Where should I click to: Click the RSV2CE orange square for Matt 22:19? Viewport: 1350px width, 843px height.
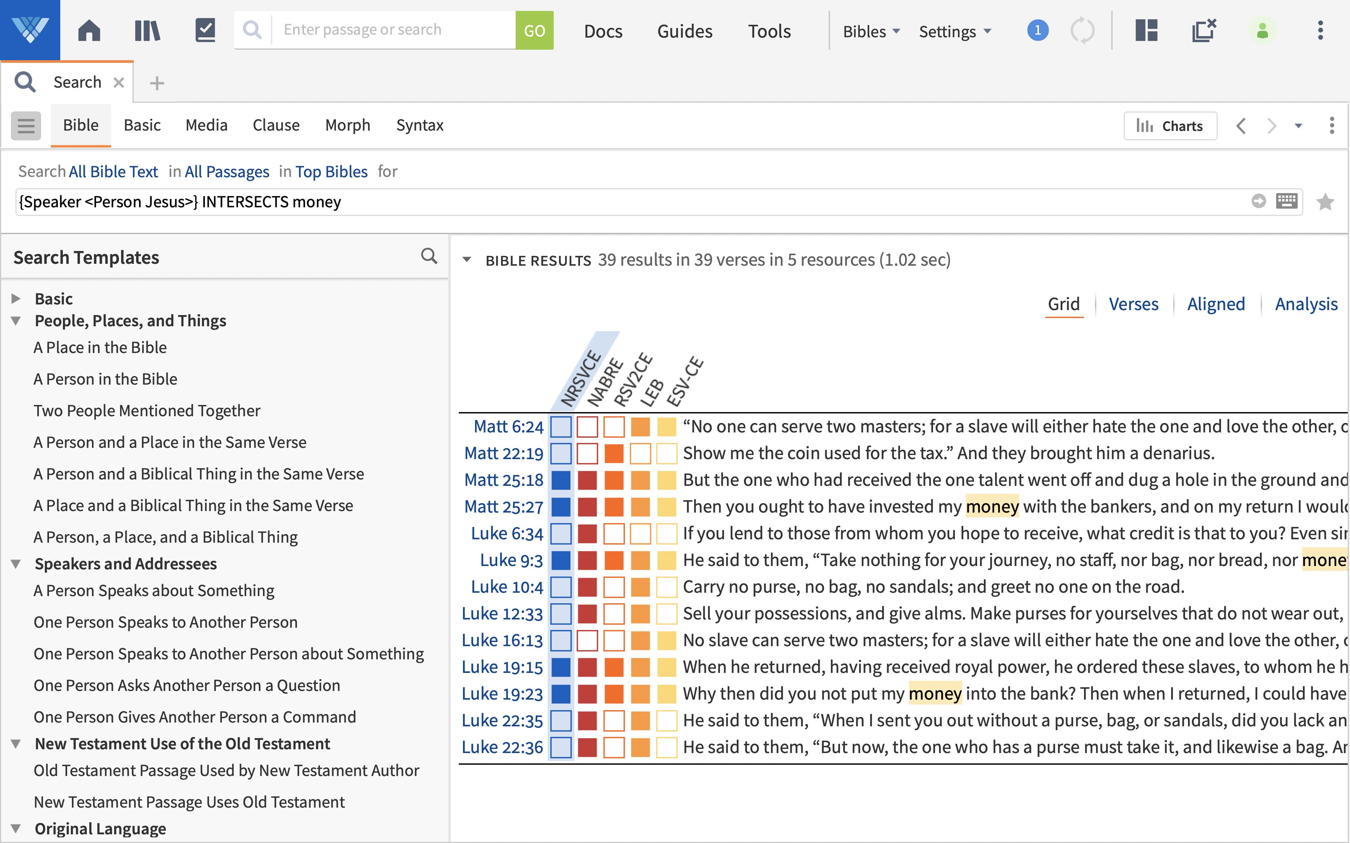(614, 453)
